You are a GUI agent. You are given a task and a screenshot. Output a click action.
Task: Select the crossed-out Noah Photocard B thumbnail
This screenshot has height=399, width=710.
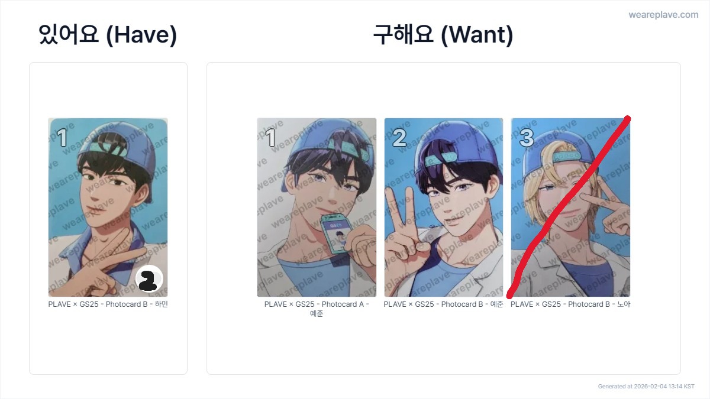[570, 207]
